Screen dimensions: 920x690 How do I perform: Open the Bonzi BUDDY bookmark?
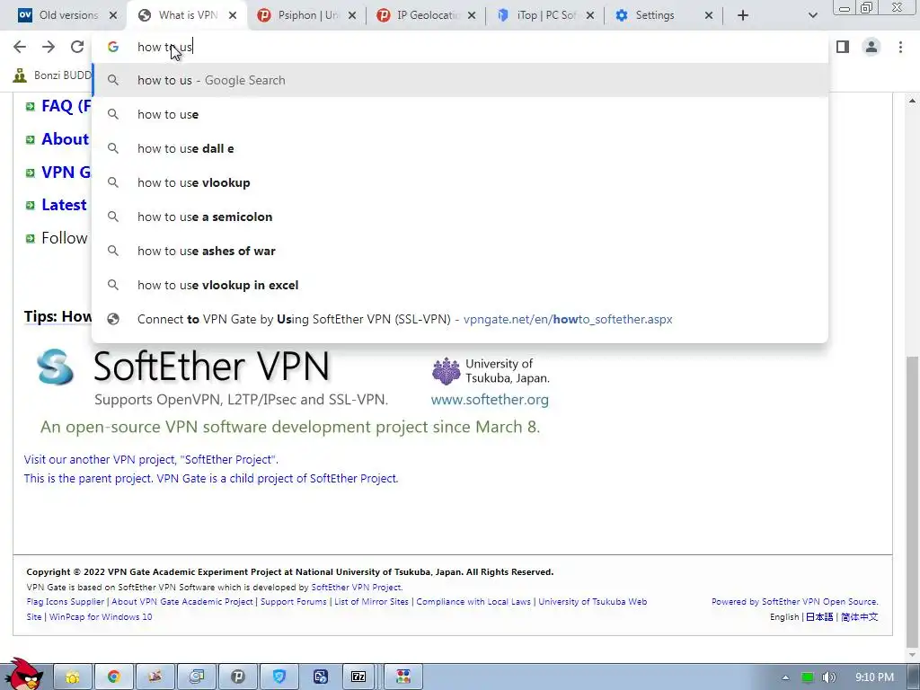click(x=52, y=75)
